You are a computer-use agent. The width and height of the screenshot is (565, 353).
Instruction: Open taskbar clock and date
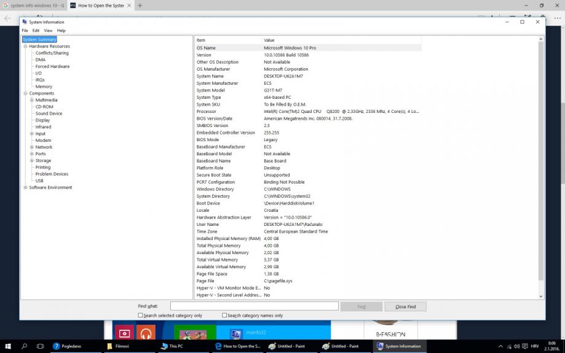point(551,346)
